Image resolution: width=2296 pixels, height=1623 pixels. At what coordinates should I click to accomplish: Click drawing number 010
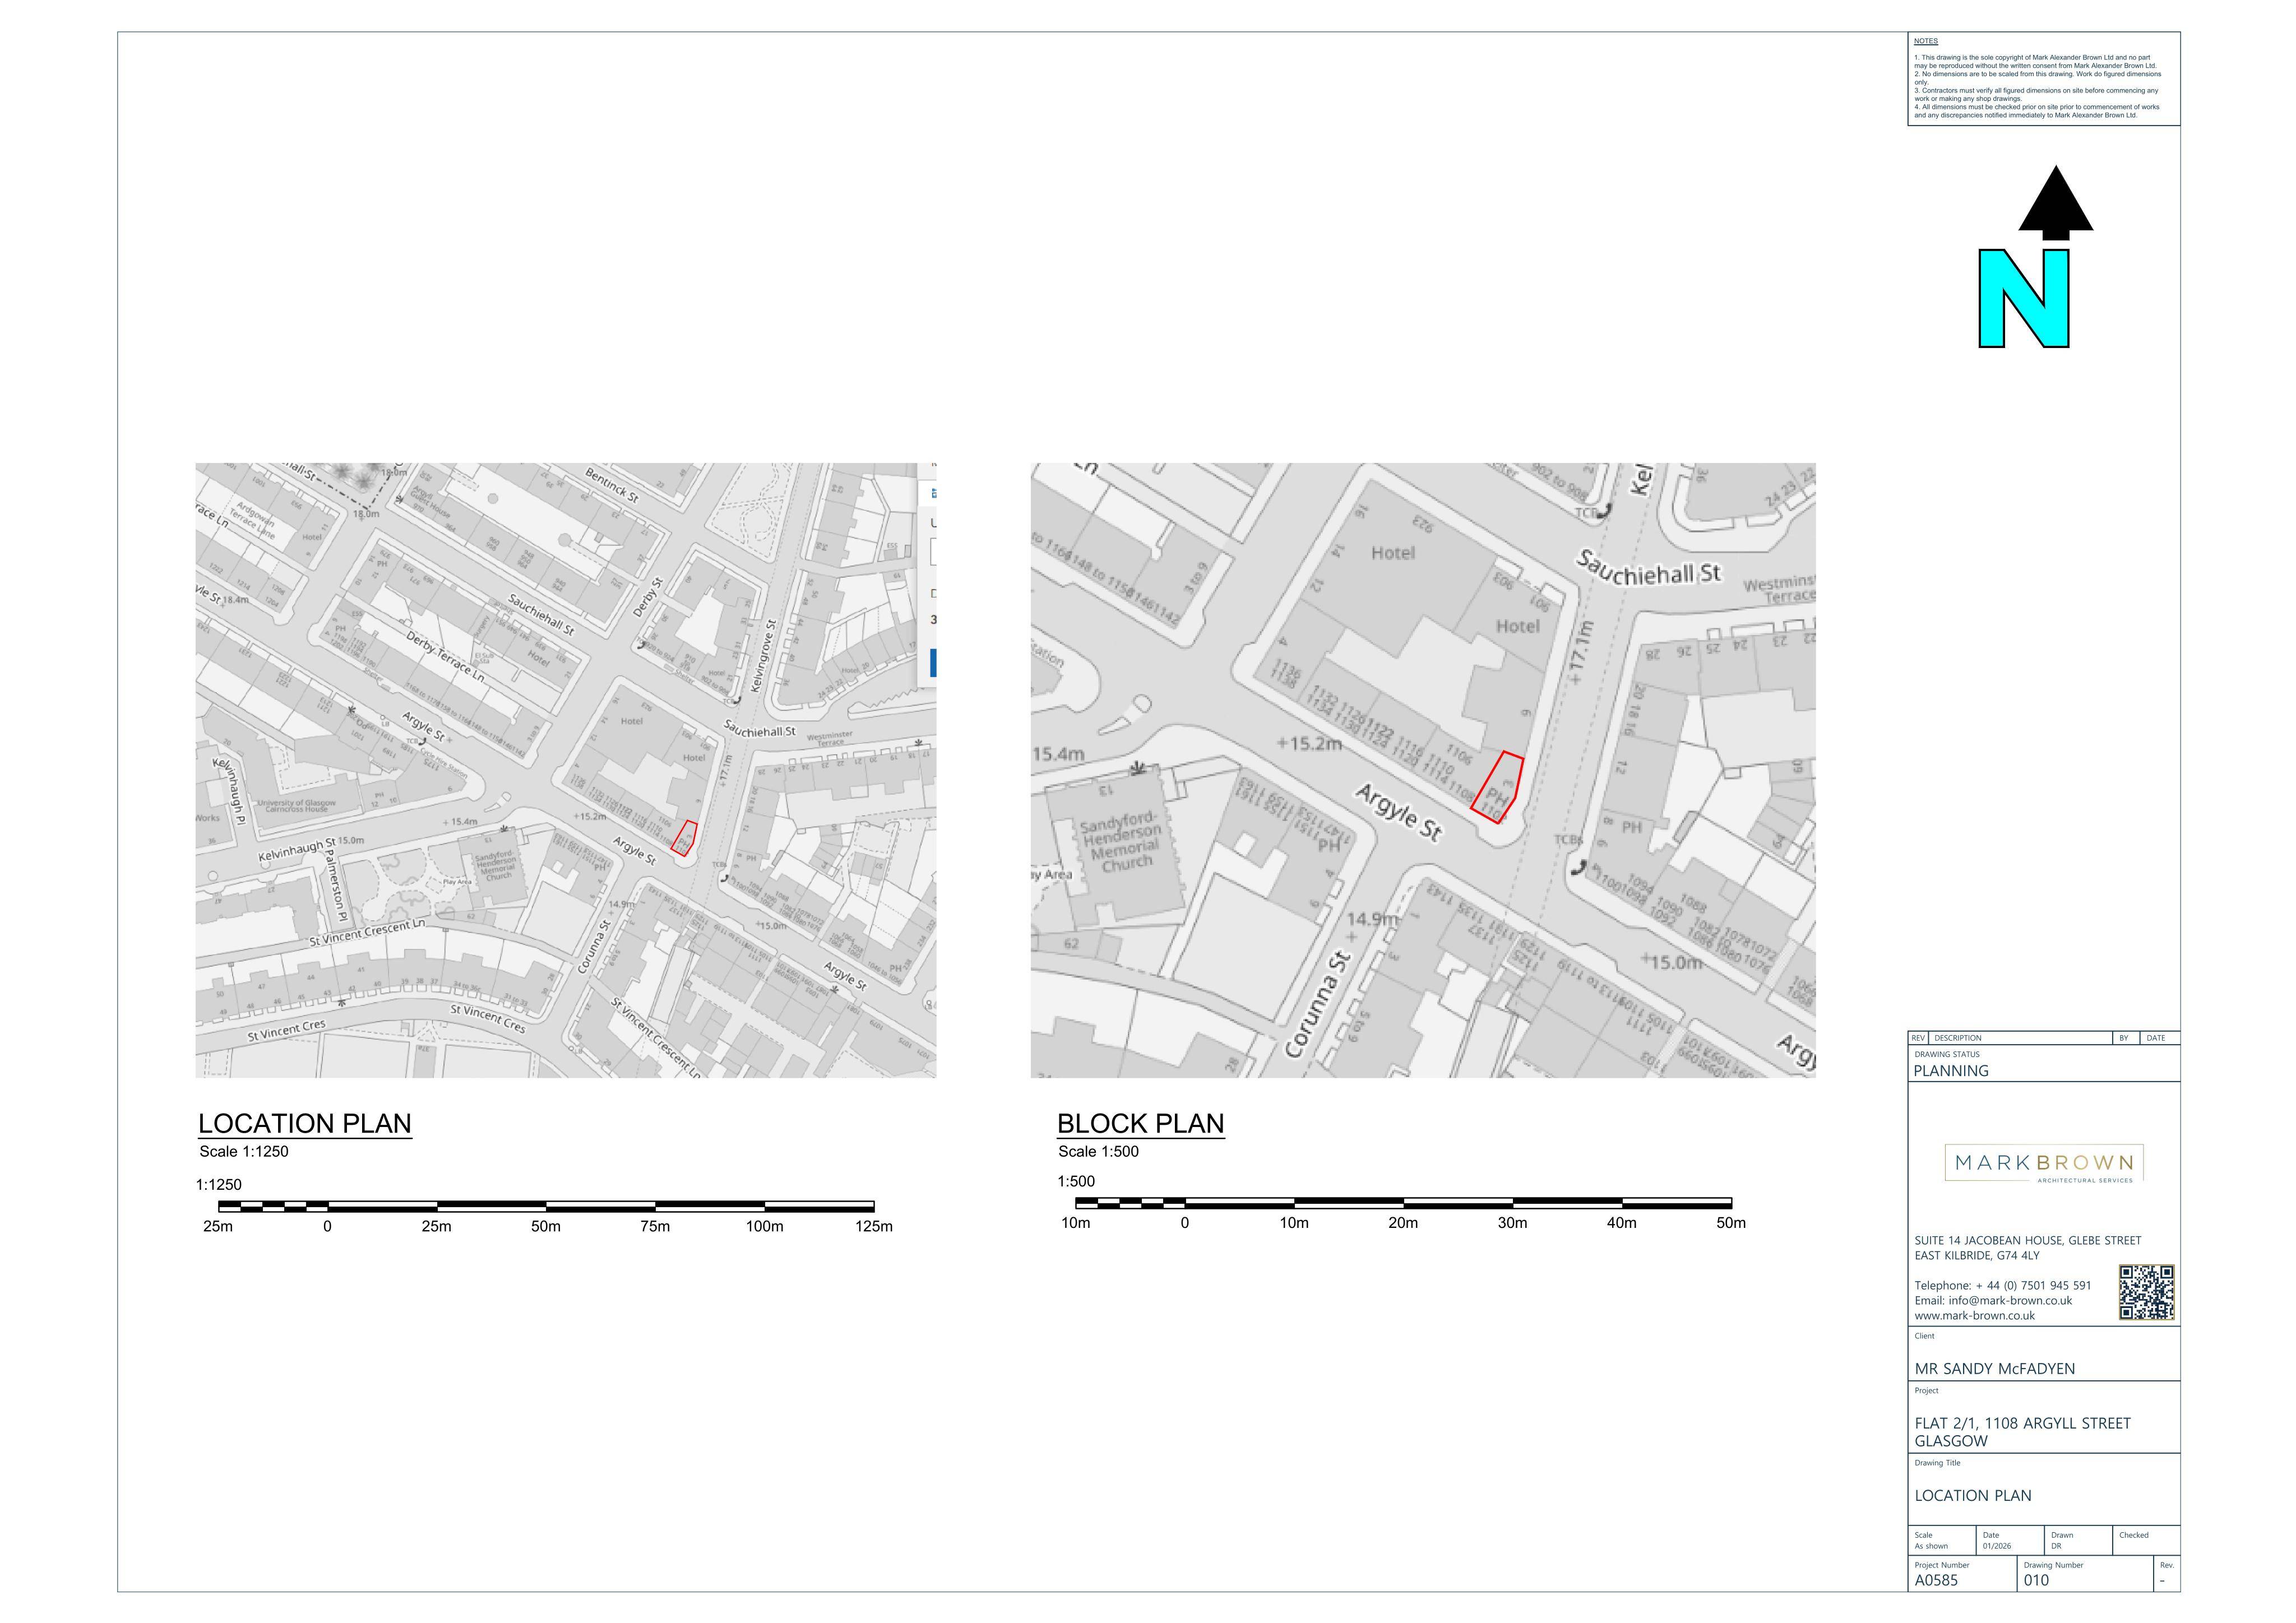(x=2036, y=1580)
